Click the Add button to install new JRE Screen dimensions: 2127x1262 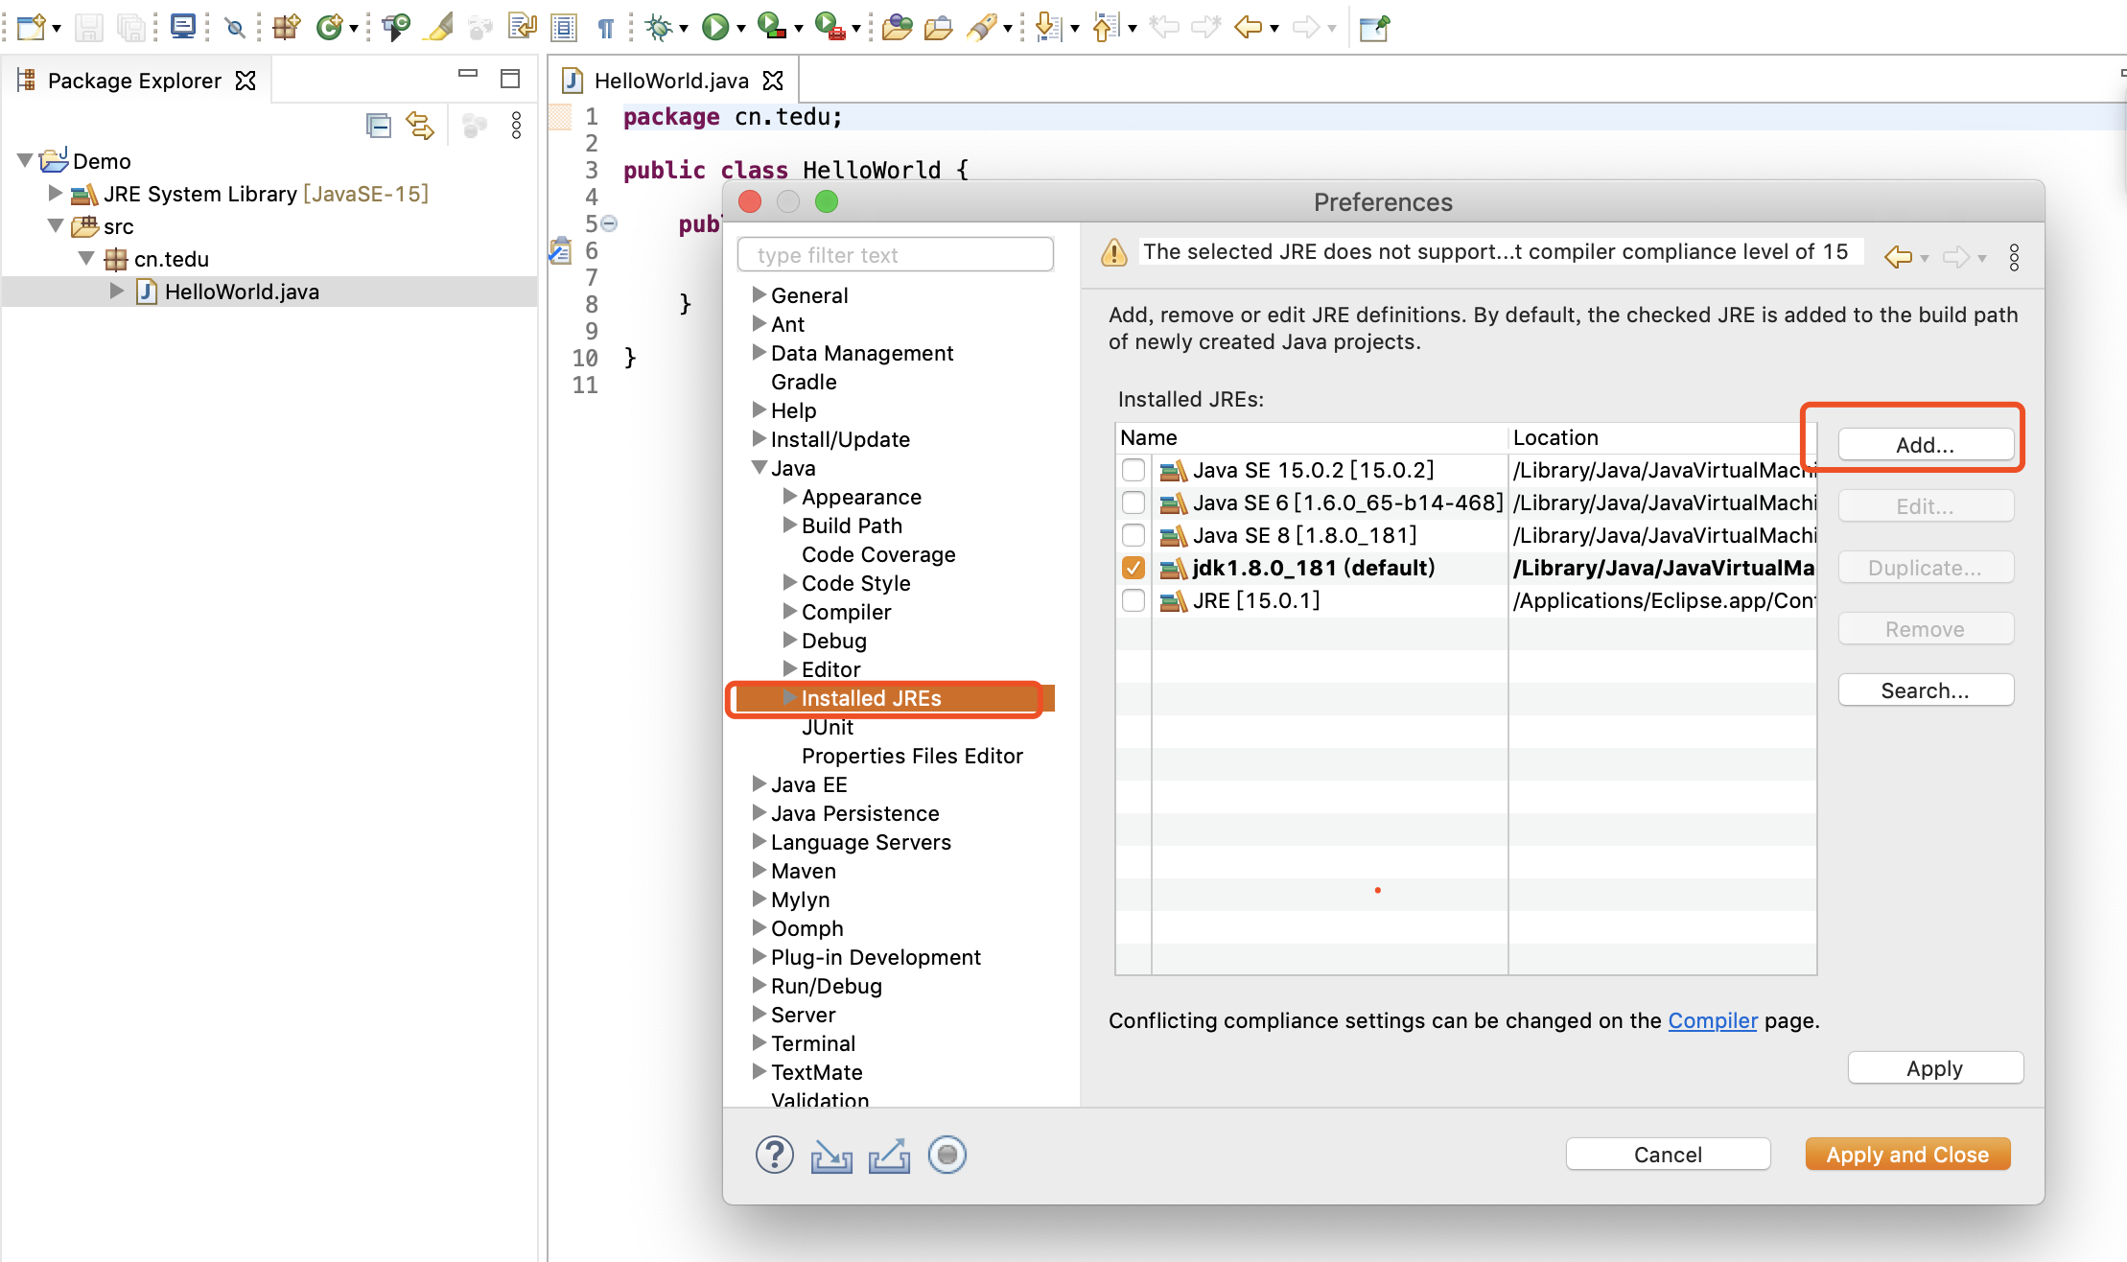point(1926,443)
